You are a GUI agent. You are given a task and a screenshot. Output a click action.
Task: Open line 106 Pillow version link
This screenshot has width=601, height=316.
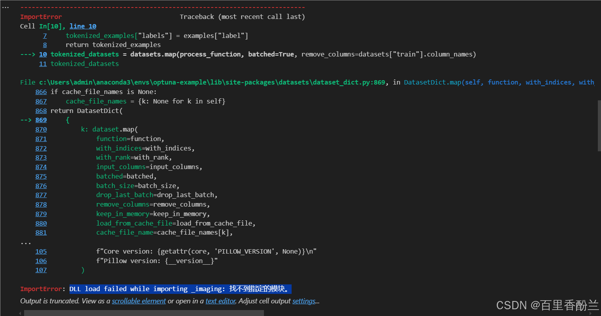[x=41, y=261]
